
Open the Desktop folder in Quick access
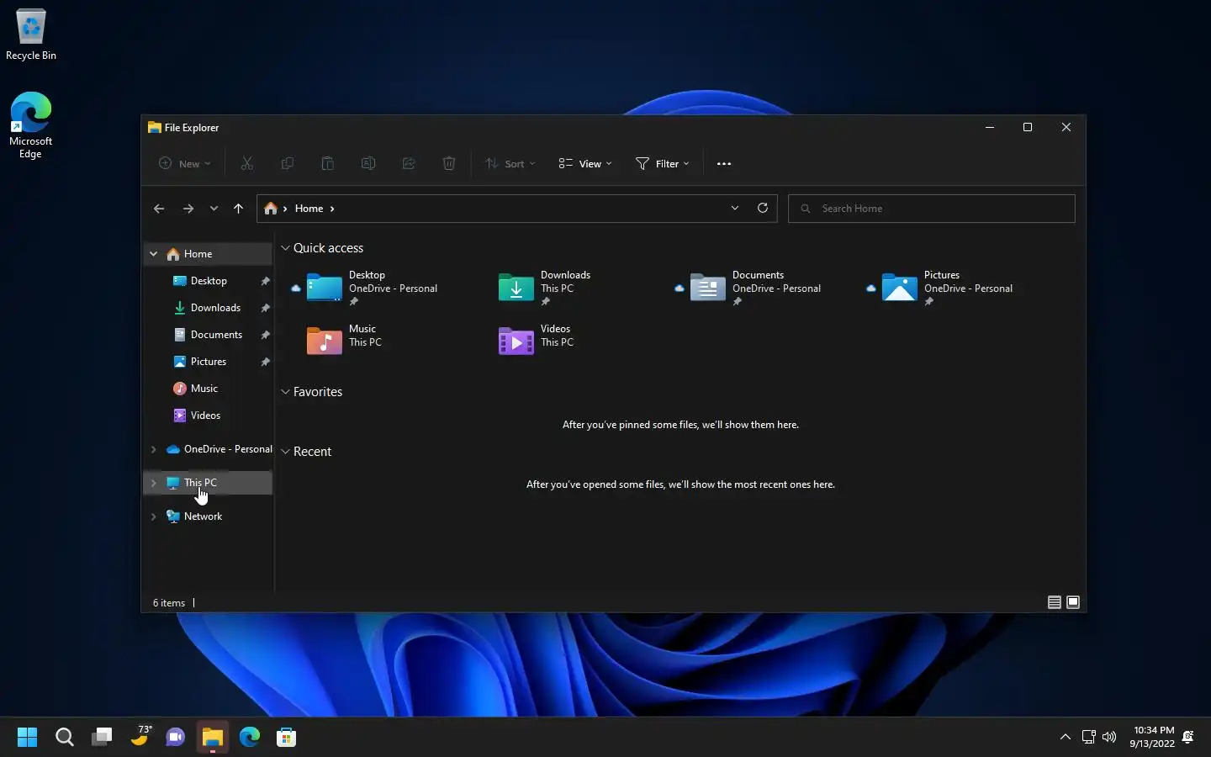(x=370, y=288)
